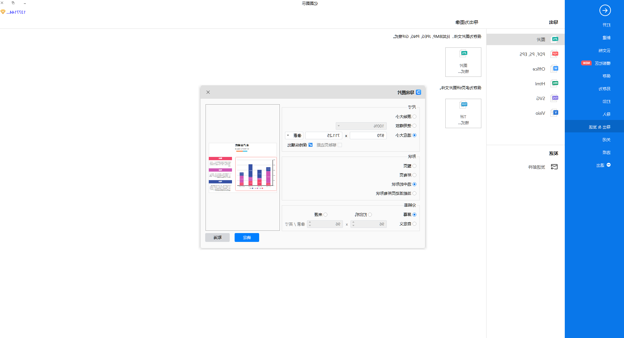Screen dimensions: 624x338
Task: Click 选项 in the sidebar
Action: (x=606, y=153)
